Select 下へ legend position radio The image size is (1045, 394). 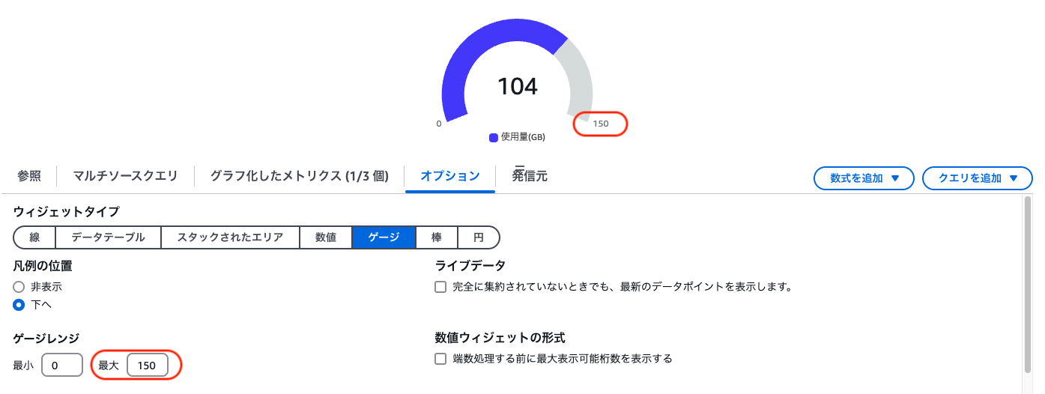pos(19,305)
